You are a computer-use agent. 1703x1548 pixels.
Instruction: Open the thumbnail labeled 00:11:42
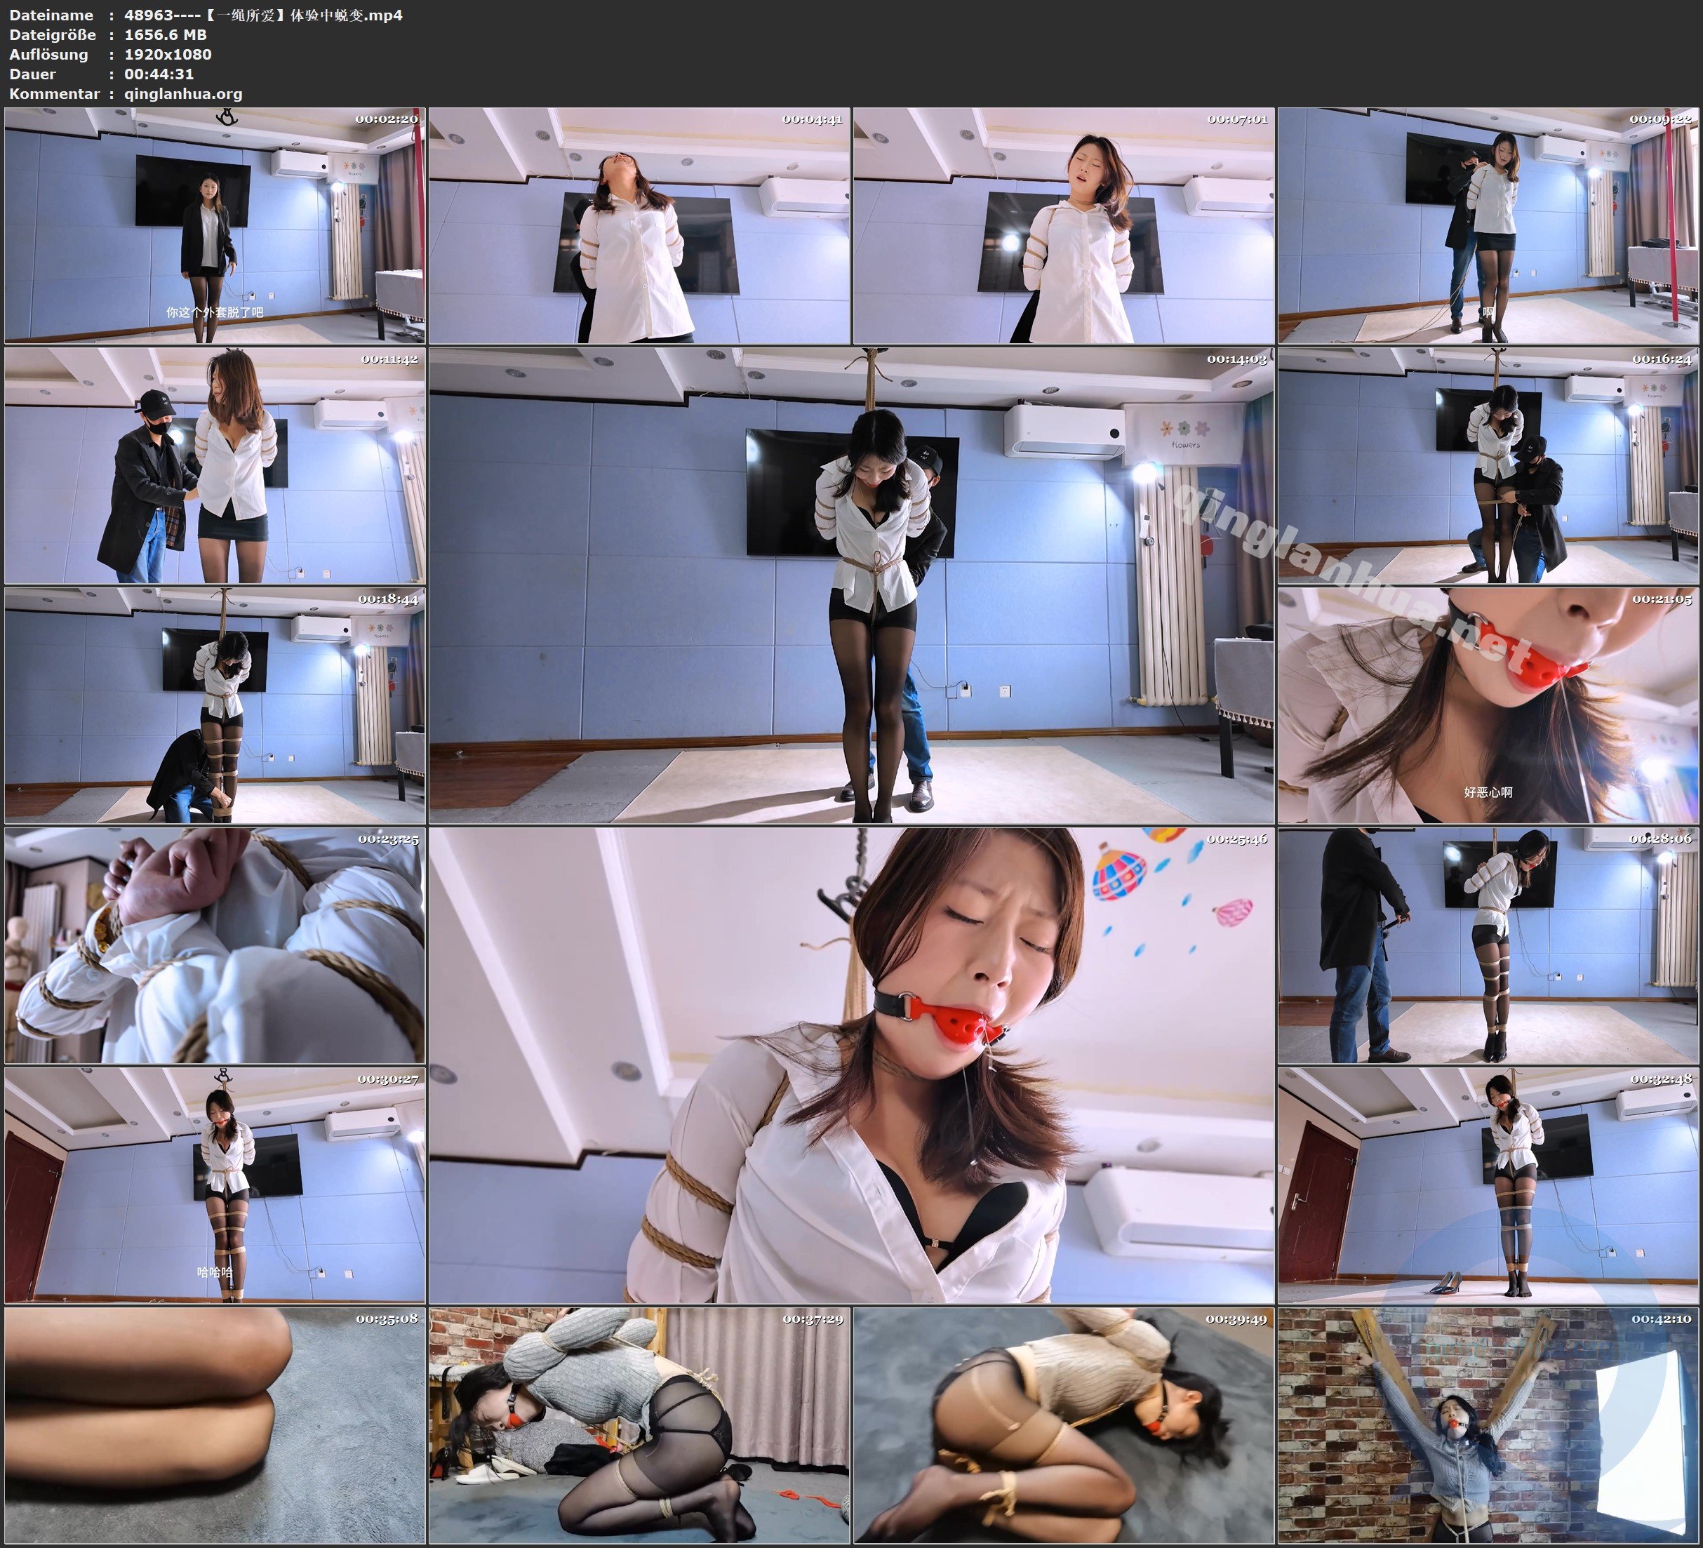pos(215,465)
